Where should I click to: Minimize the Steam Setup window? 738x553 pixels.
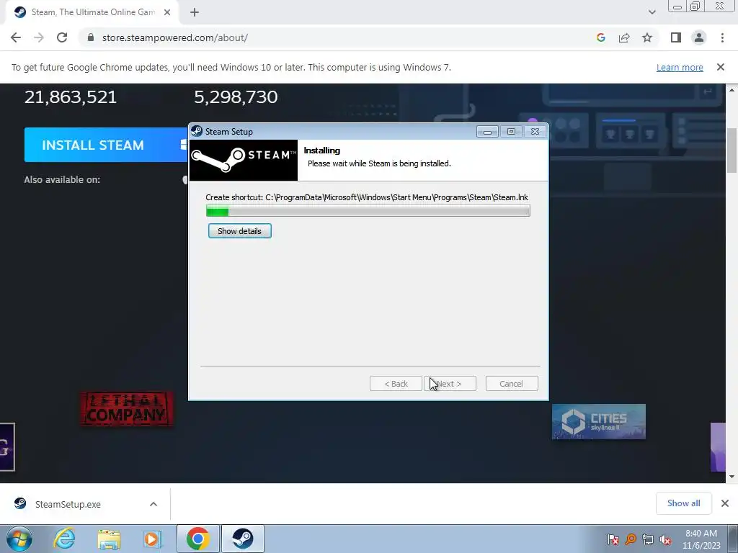pos(487,132)
